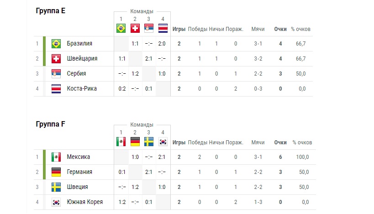Click the Brazil flag in Group E header
374x214 pixels.
coord(121,28)
